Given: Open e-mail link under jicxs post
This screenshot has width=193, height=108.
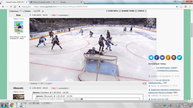Looking at the screenshot, I should click(49, 83).
